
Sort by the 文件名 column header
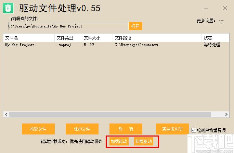point(29,38)
